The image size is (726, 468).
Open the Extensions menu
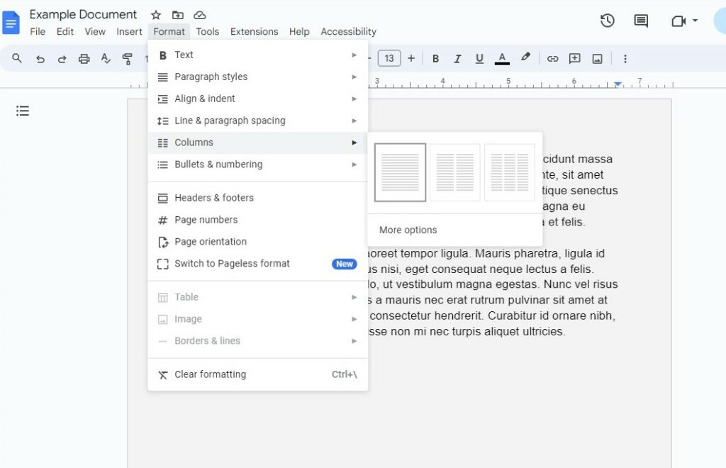(255, 31)
